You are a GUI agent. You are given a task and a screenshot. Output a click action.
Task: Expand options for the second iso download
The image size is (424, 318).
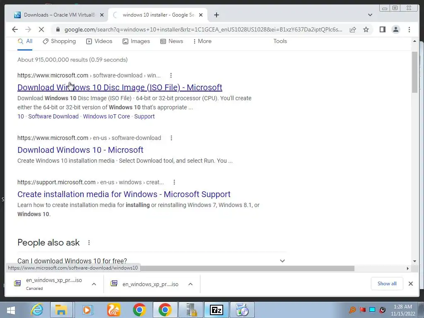190,284
